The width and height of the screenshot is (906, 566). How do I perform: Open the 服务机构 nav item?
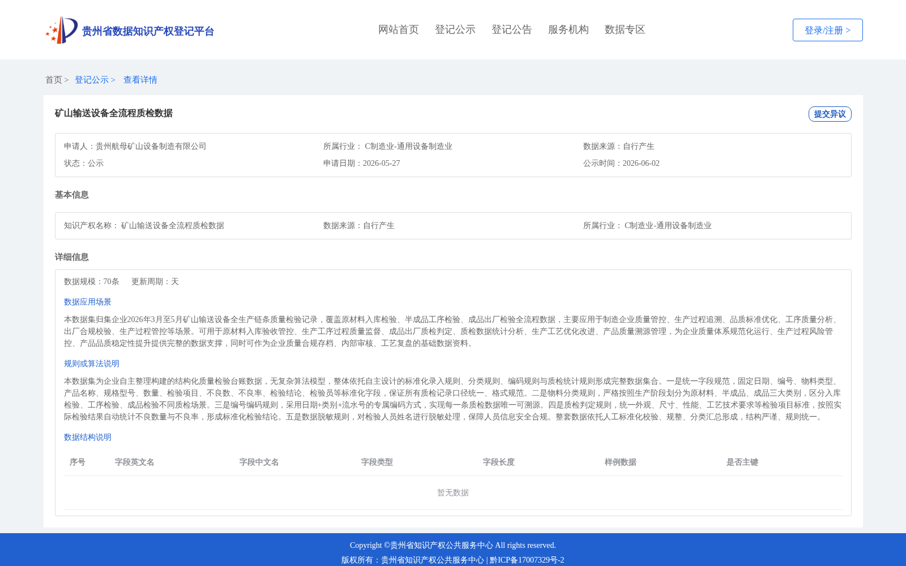pos(569,29)
